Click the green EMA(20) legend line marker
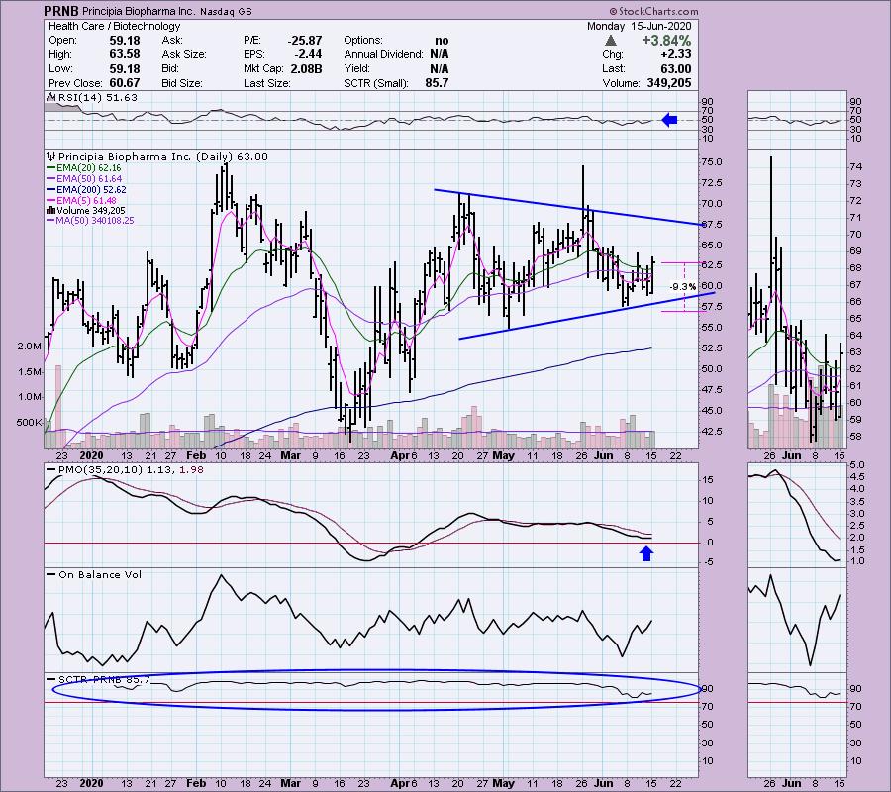 pyautogui.click(x=50, y=168)
